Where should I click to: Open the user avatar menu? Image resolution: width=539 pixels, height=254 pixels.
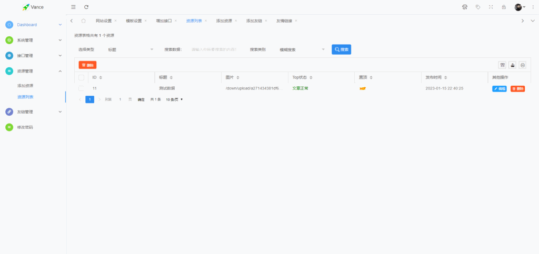pyautogui.click(x=520, y=7)
